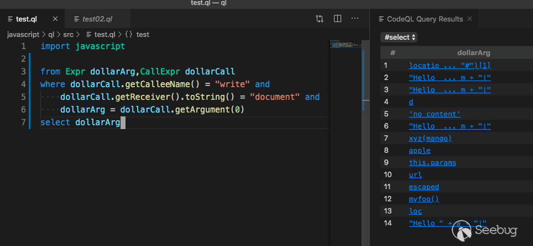Open the this.params result link
Image resolution: width=533 pixels, height=246 pixels.
432,163
